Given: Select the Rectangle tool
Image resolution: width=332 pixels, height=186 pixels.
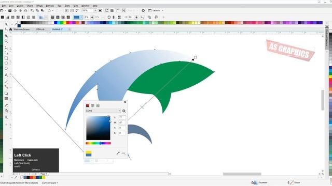Looking at the screenshot, I should pyautogui.click(x=6, y=58).
